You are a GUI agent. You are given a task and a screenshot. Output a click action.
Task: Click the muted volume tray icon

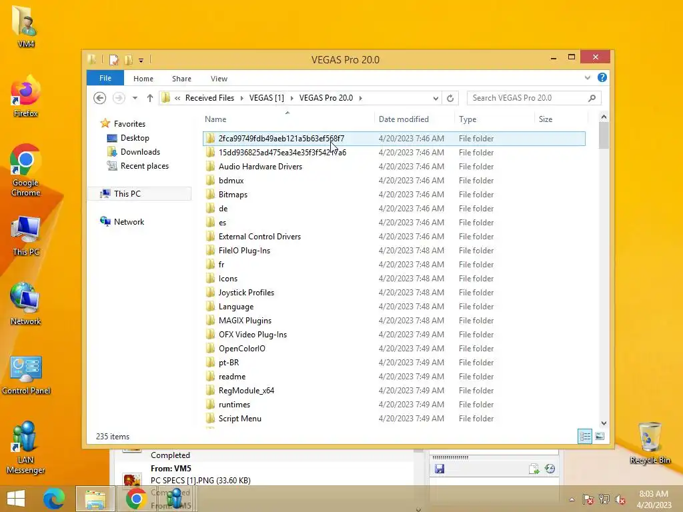coord(620,499)
